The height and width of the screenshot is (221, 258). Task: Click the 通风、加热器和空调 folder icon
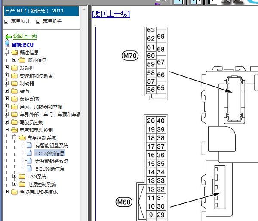coord(14,106)
